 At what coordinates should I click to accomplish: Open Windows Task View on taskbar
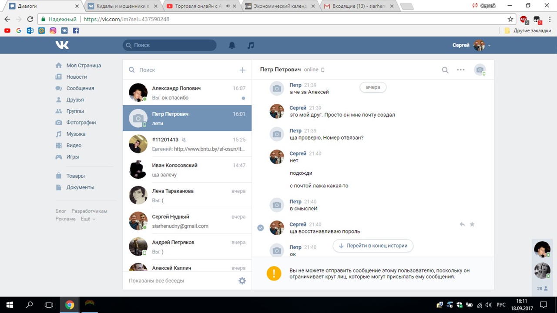point(49,305)
